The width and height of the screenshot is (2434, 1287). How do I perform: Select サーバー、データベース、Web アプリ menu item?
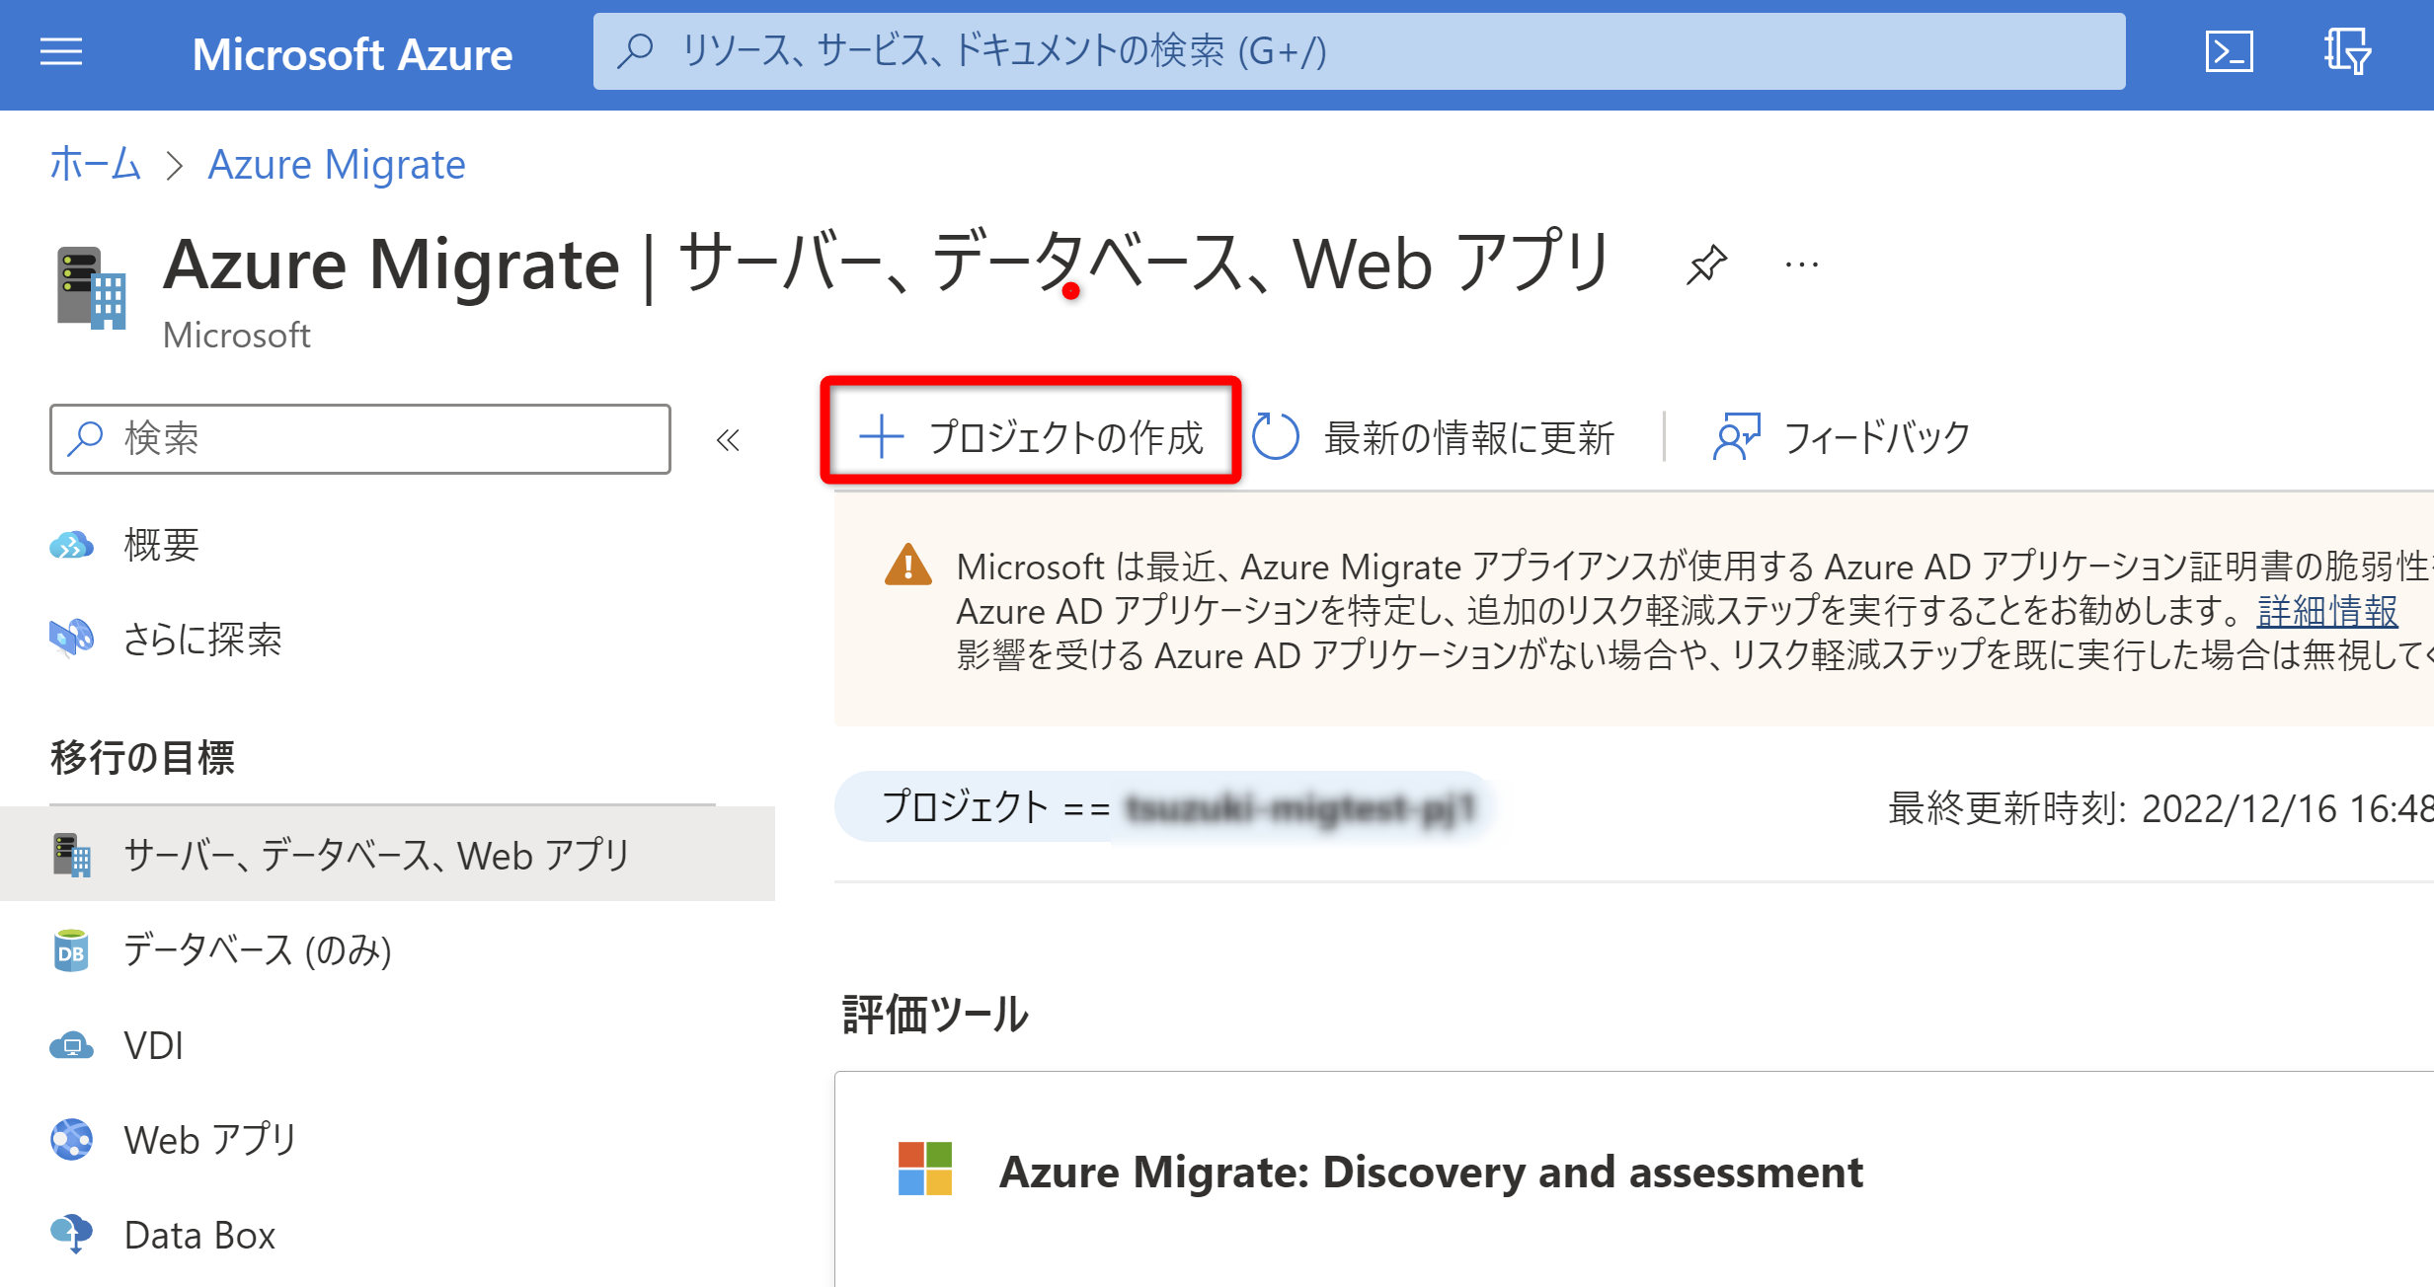click(375, 855)
